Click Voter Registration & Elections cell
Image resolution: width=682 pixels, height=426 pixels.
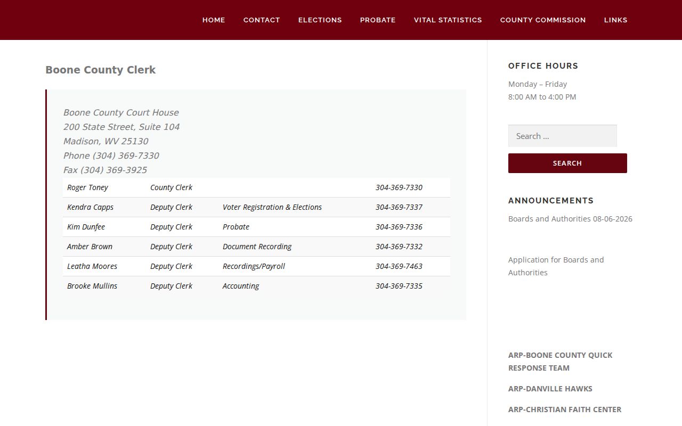coord(272,207)
